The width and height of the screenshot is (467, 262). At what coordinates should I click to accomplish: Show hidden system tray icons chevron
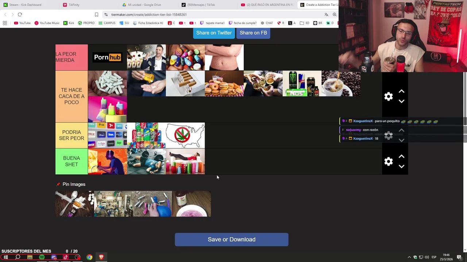(x=409, y=257)
